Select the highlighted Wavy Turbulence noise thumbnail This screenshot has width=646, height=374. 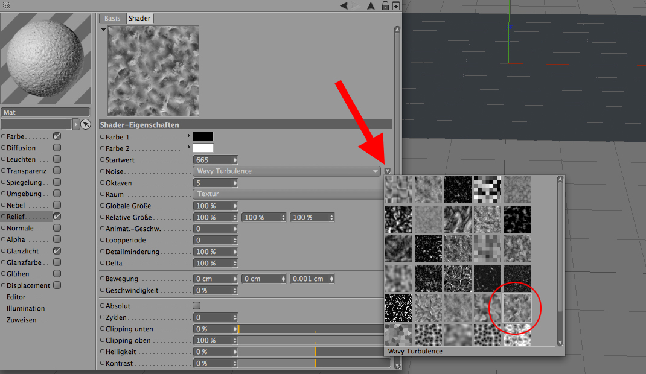(517, 308)
